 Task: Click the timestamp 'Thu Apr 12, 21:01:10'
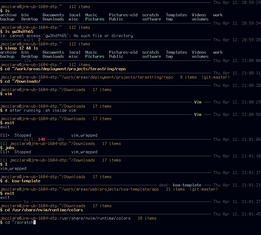(237, 156)
